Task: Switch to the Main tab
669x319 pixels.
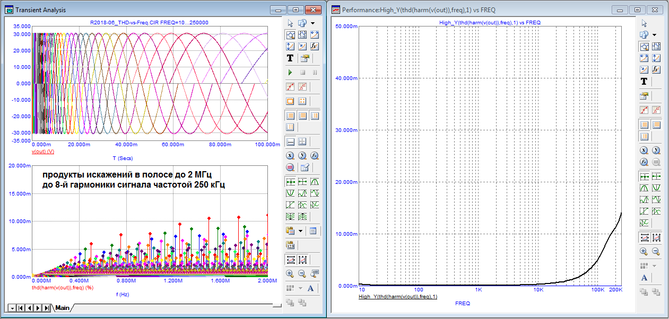Action: 62,308
